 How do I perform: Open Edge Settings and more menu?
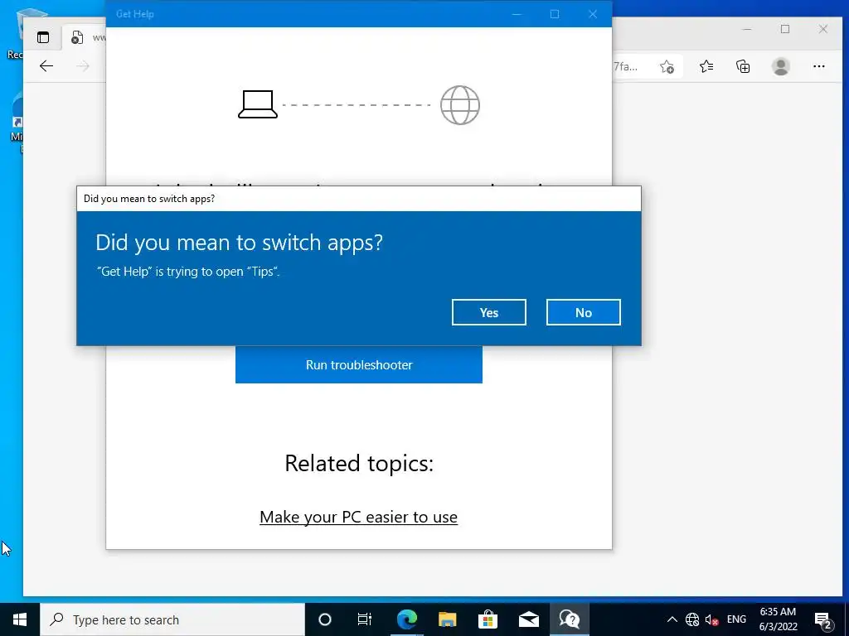[818, 66]
